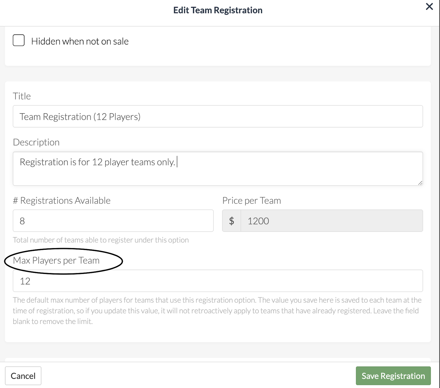
Task: Click the dollar sign currency symbol
Action: (232, 221)
